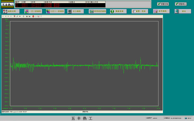
Task: Open 数据查询 with the question-mark icon
Action: (x=118, y=11)
